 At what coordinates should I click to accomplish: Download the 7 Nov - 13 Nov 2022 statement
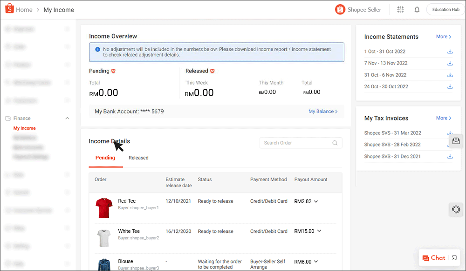point(450,63)
